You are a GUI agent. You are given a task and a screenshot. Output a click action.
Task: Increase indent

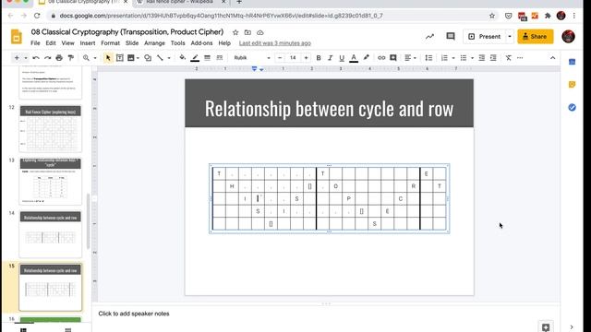coord(493,58)
